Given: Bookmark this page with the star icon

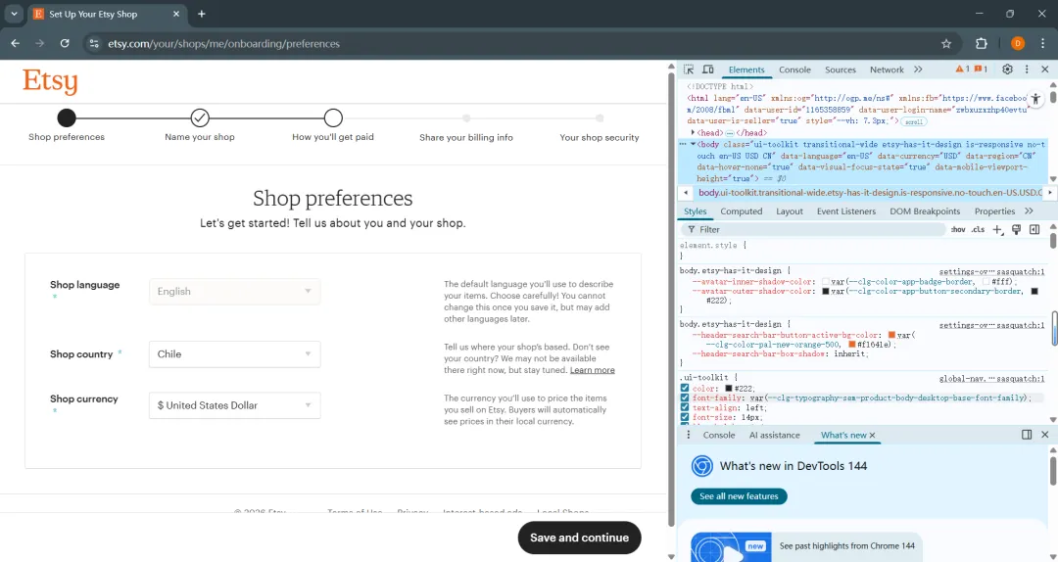Looking at the screenshot, I should click(x=946, y=44).
